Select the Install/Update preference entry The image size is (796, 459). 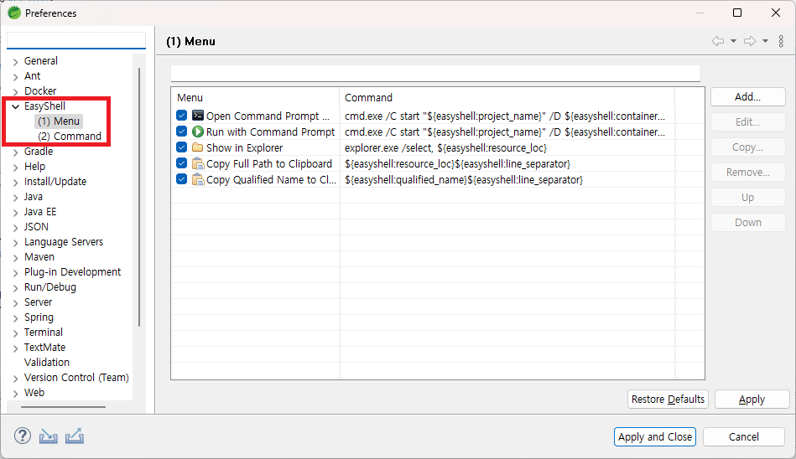(x=55, y=182)
